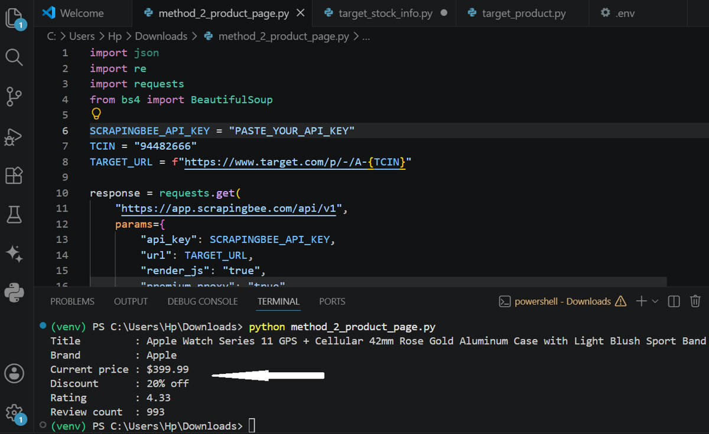Select the powershell - Downloads terminal label

[562, 301]
